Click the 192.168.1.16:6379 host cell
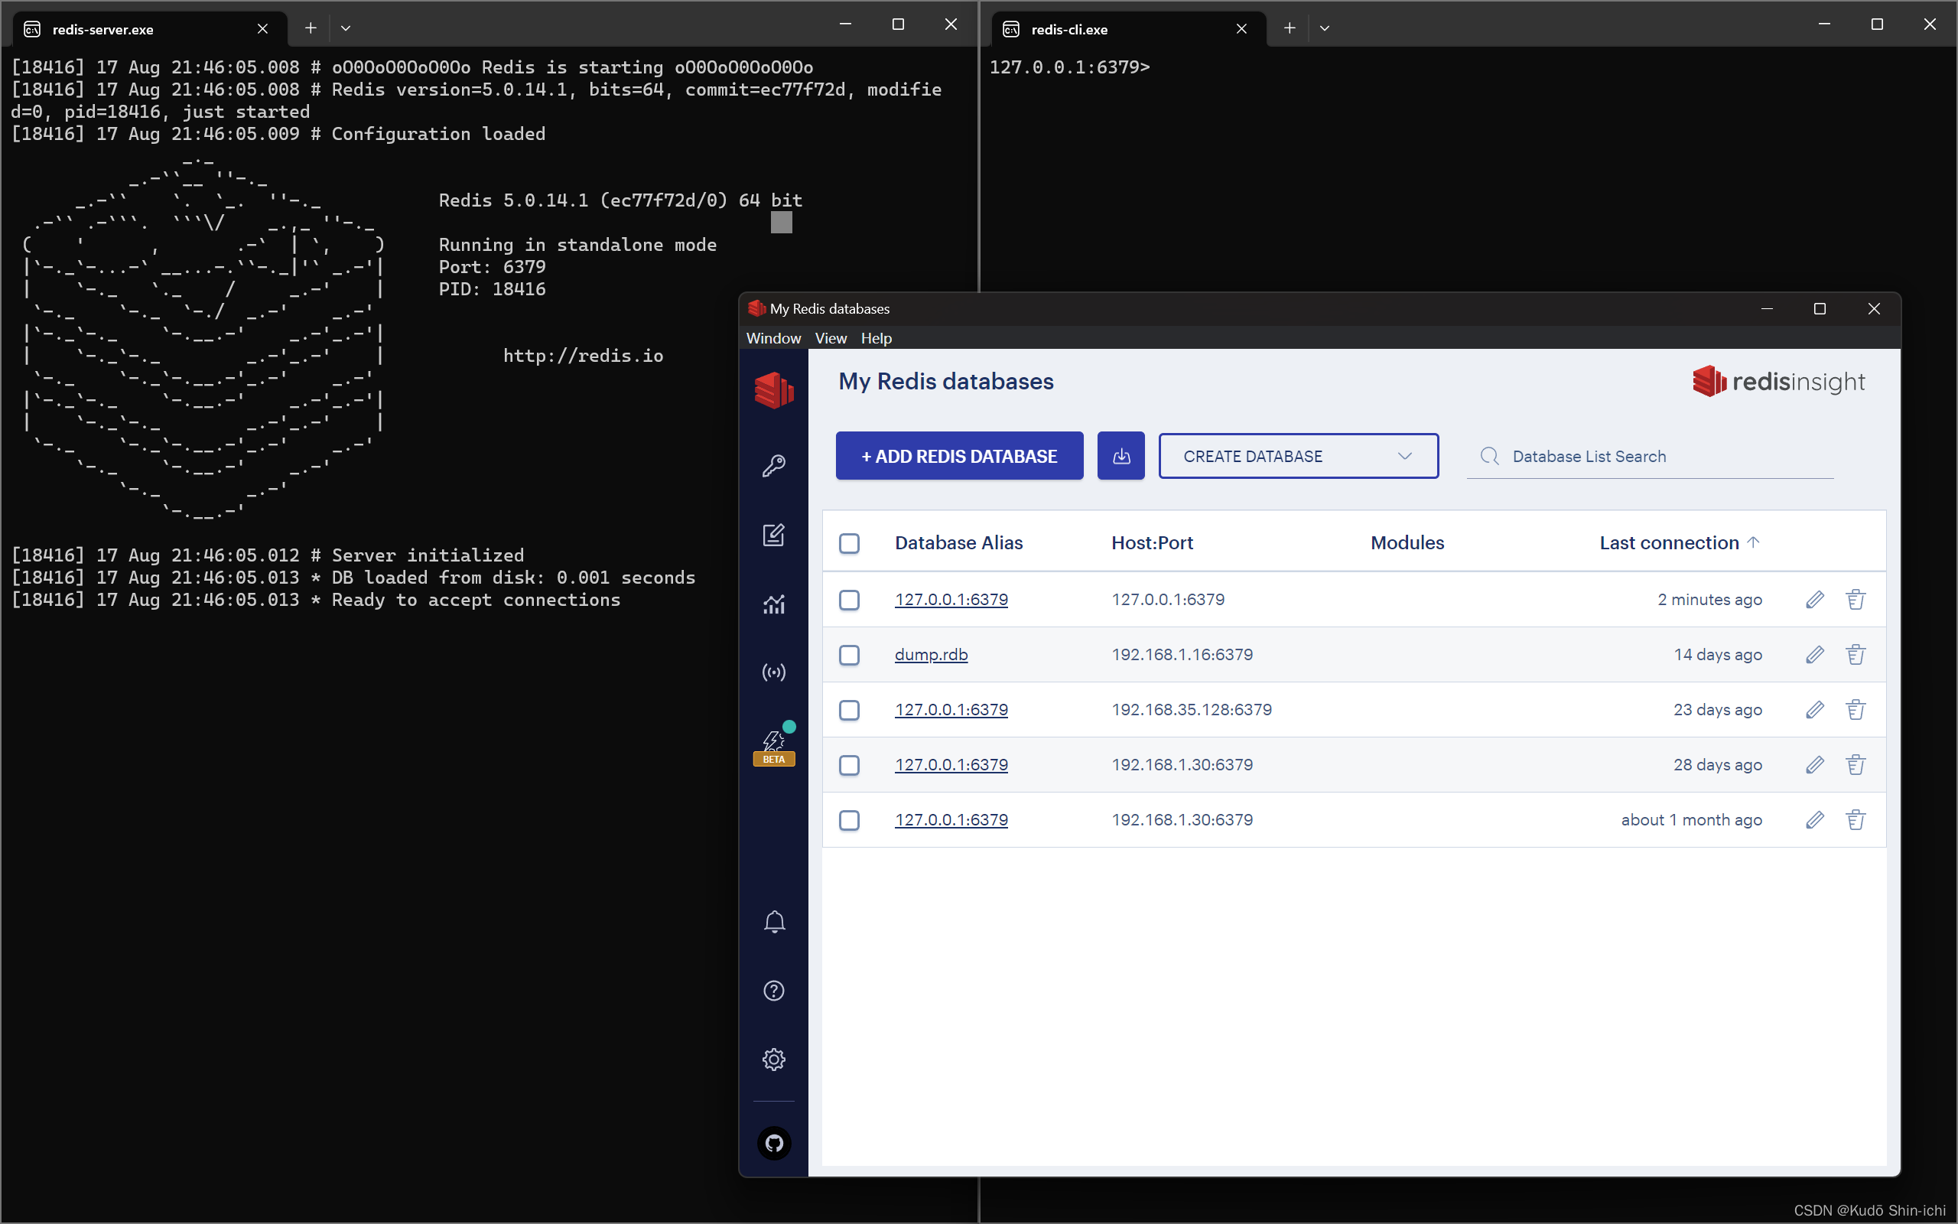Image resolution: width=1958 pixels, height=1224 pixels. (x=1182, y=655)
